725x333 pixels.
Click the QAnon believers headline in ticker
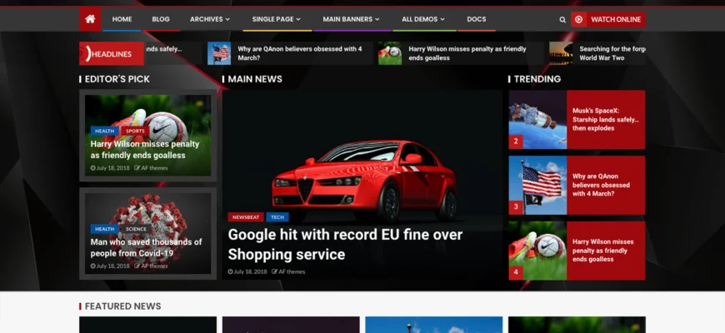tap(300, 53)
